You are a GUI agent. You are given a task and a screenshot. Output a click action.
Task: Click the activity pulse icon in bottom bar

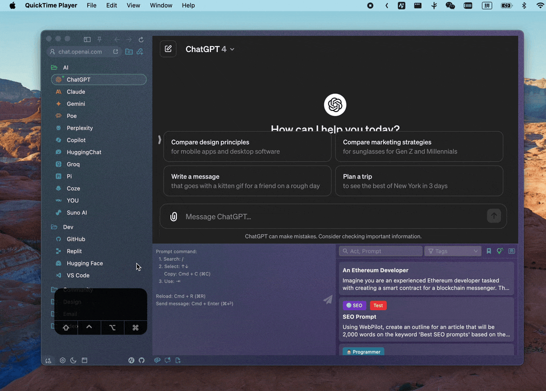pyautogui.click(x=131, y=360)
